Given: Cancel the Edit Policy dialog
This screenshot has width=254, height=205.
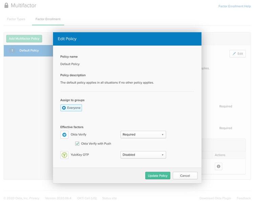Looking at the screenshot, I should 185,176.
